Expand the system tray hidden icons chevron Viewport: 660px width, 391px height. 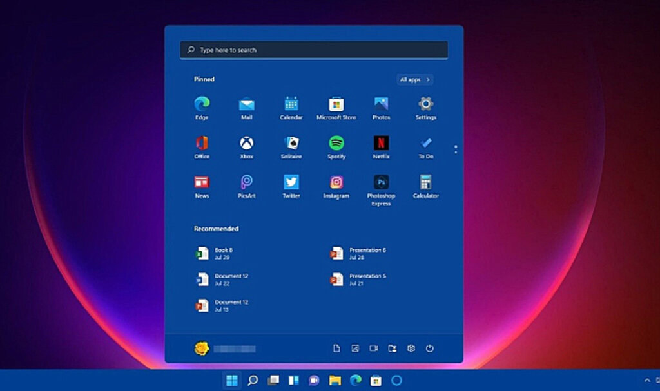pyautogui.click(x=647, y=381)
